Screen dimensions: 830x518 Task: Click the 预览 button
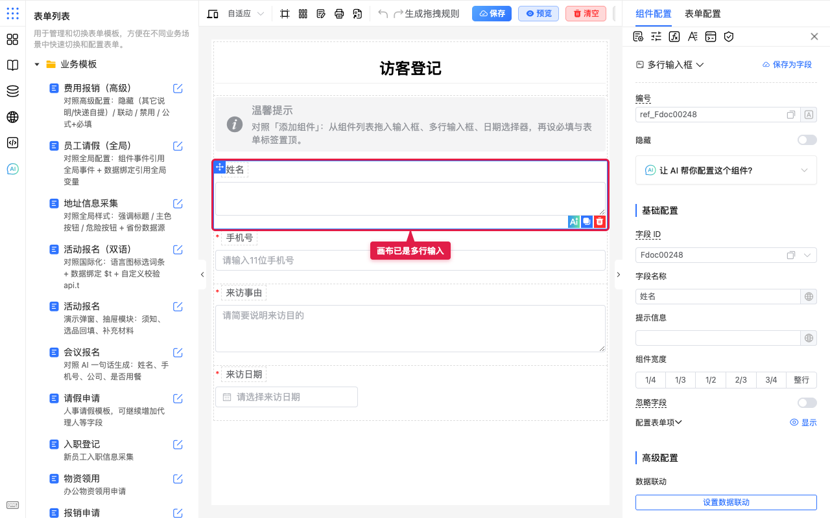coord(538,14)
